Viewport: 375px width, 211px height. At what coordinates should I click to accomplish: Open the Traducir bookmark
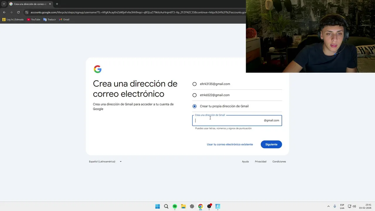pos(50,20)
